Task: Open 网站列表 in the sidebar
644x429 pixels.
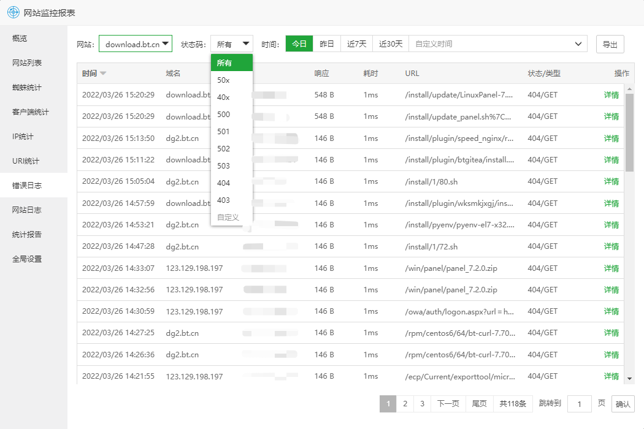Action: click(34, 63)
